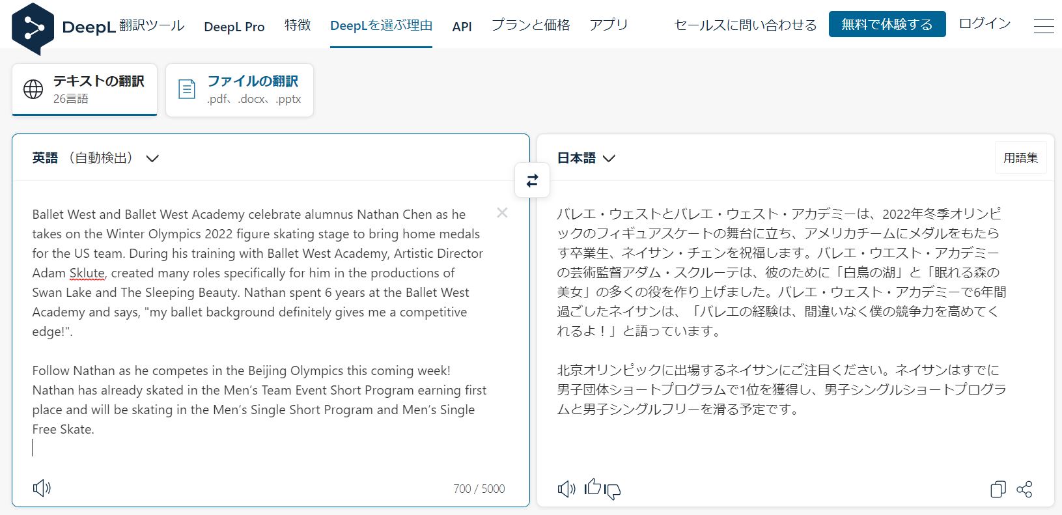Click the DeepL 翻訳ツール title text
The width and height of the screenshot is (1062, 515).
[x=123, y=26]
